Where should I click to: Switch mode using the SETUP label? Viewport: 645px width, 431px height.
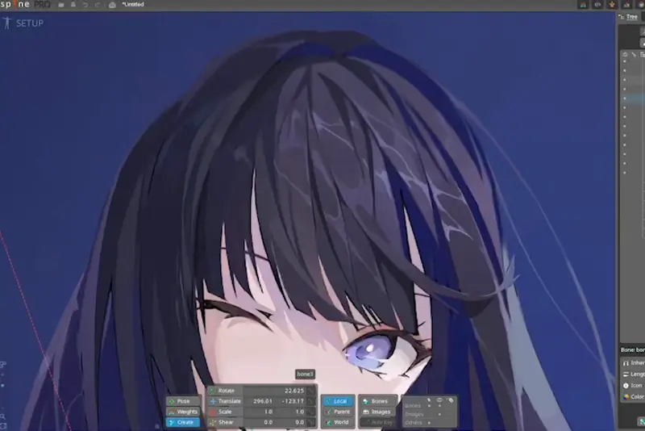30,23
